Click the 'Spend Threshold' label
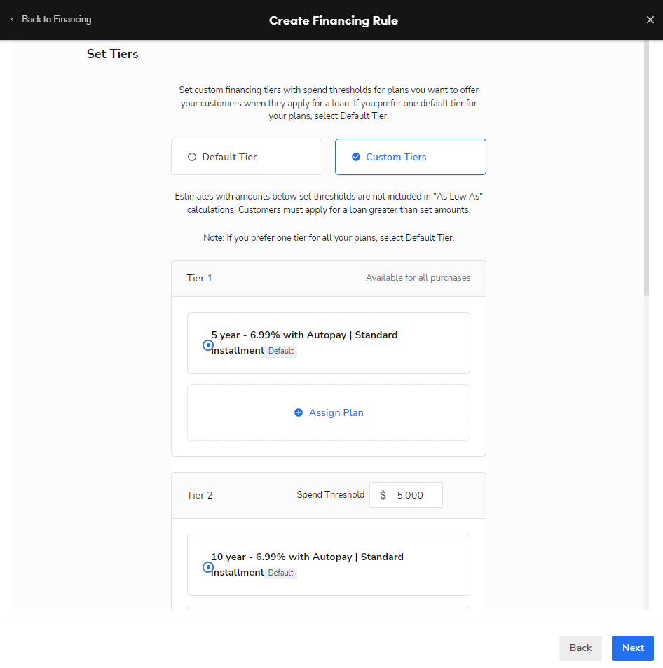This screenshot has height=668, width=663. point(330,494)
